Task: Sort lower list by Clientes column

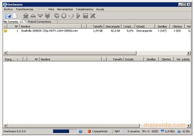Action: coord(166,59)
